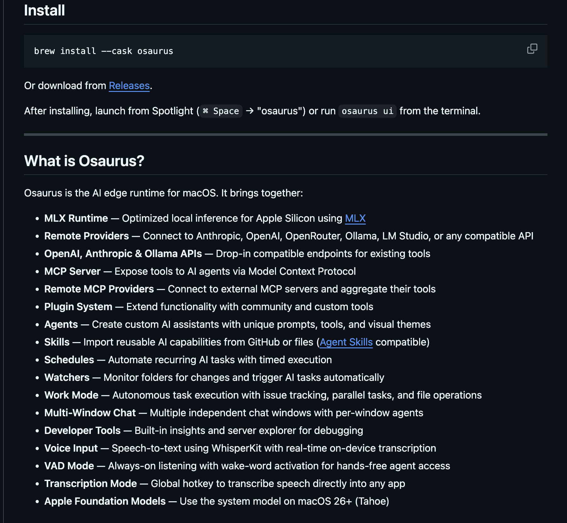Click the Voice Input bold text
The image size is (567, 523).
tap(71, 448)
